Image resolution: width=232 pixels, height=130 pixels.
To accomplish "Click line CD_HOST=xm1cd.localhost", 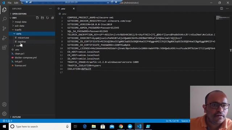I will 83,52.
